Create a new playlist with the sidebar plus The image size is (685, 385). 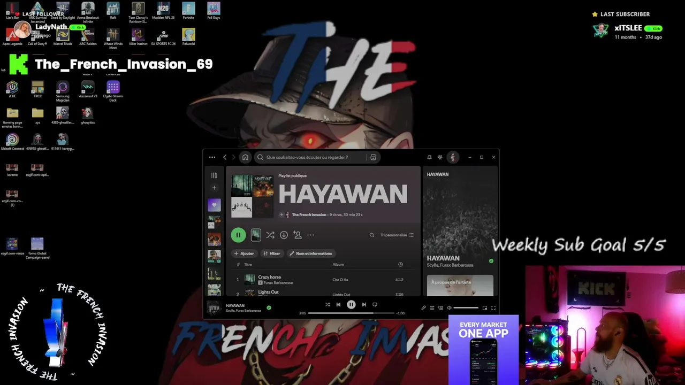(214, 188)
